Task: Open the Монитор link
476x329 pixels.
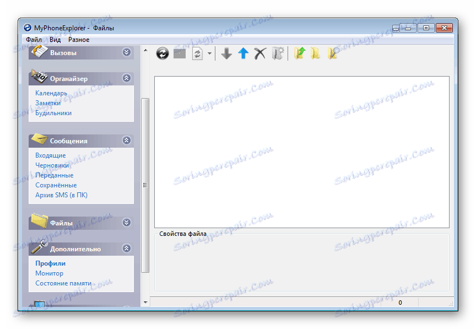Action: (49, 273)
